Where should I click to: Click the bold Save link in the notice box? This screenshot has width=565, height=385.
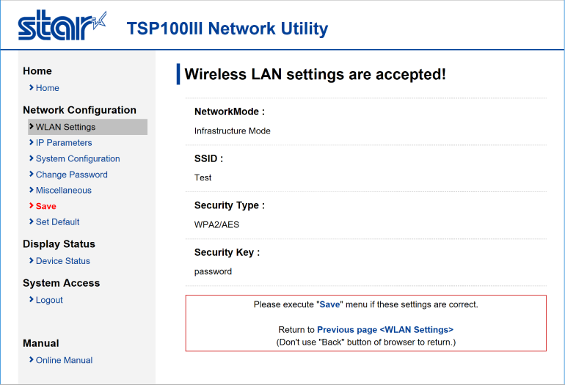pos(329,304)
